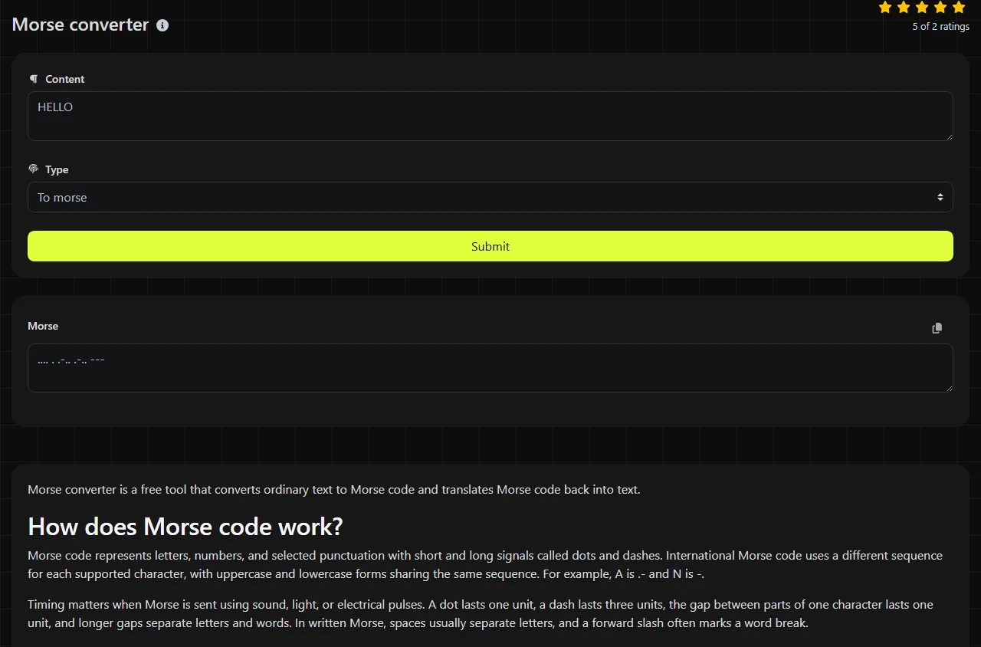
Task: Click the 'Morse converter' page heading
Action: coord(80,25)
